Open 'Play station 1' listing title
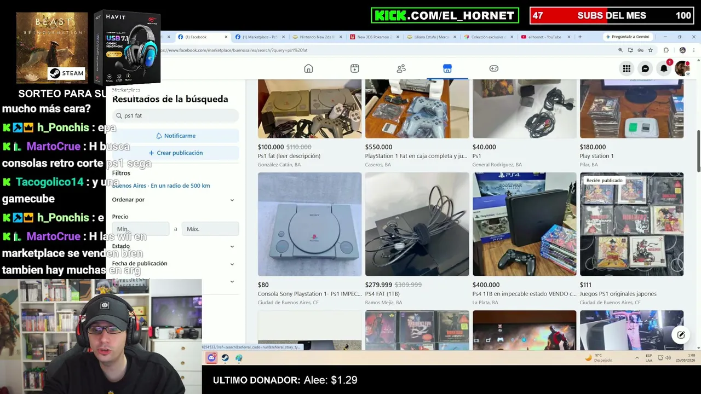This screenshot has height=394, width=701. (597, 156)
